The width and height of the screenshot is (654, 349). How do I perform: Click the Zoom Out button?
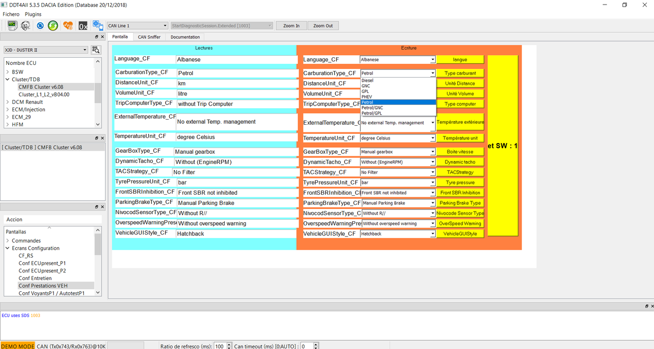pos(323,26)
